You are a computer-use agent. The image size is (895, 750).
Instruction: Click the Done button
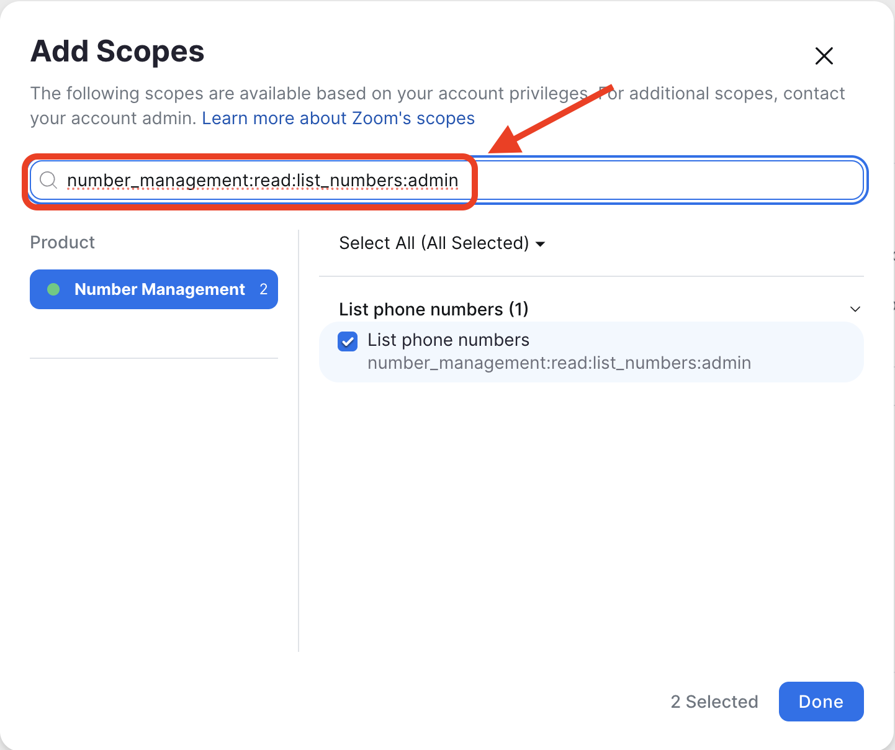821,702
